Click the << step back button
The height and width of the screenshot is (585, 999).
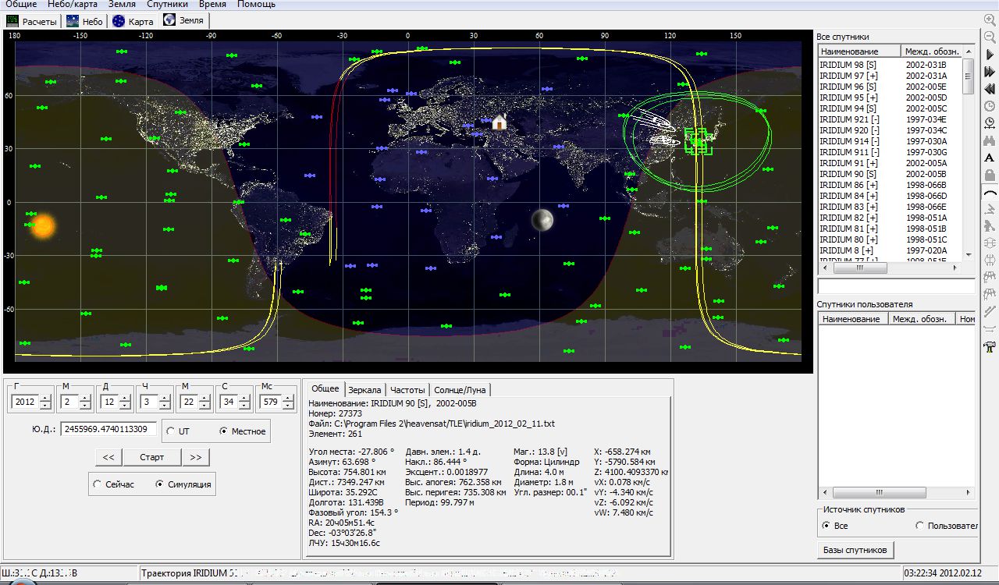108,457
